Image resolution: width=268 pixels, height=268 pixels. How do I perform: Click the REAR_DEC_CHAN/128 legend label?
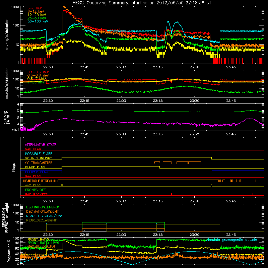pyautogui.click(x=44, y=216)
